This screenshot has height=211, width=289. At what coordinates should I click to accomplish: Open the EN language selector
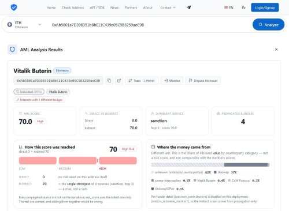point(229,7)
